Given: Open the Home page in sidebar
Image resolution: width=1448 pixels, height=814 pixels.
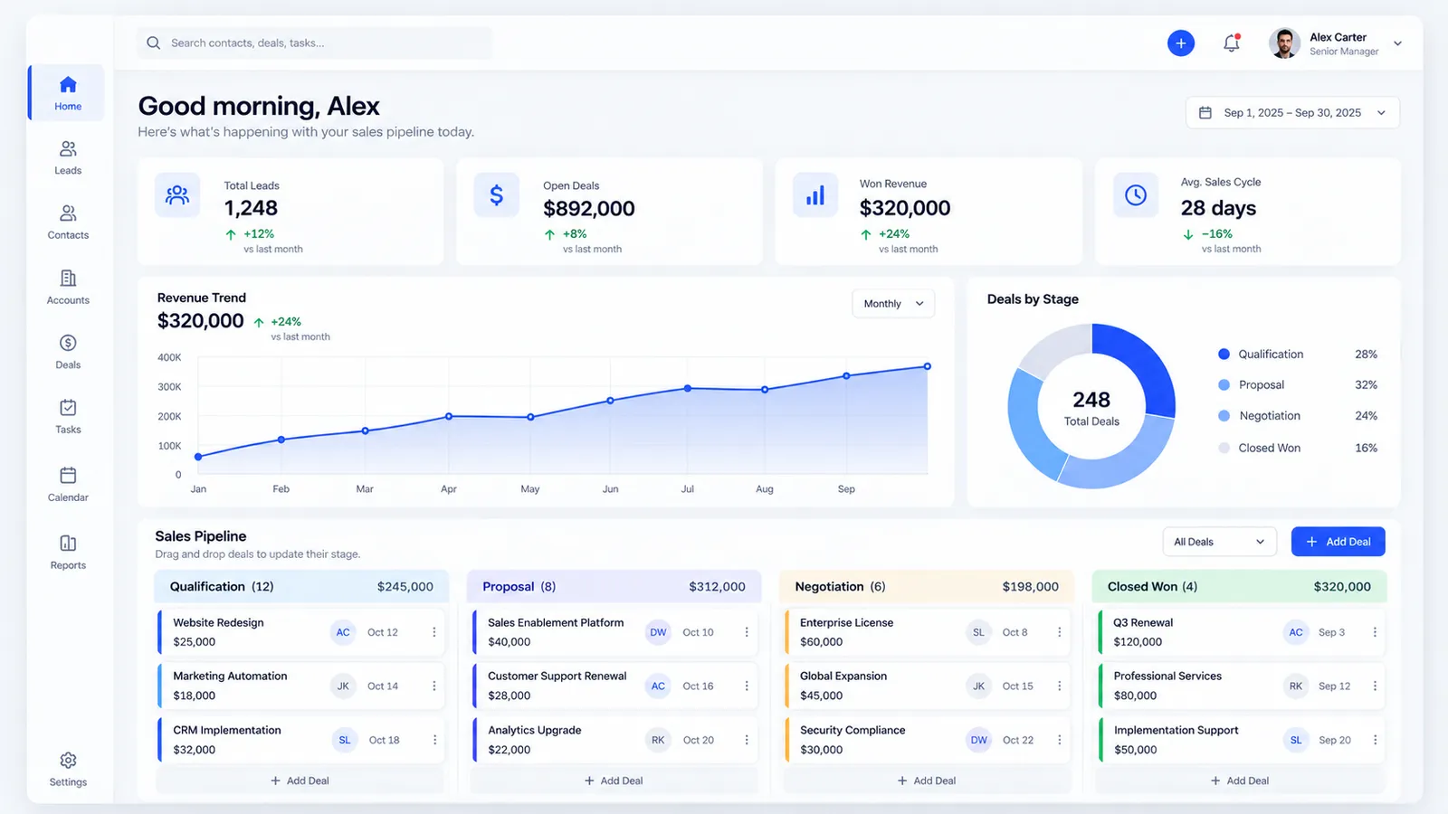Looking at the screenshot, I should 68,93.
